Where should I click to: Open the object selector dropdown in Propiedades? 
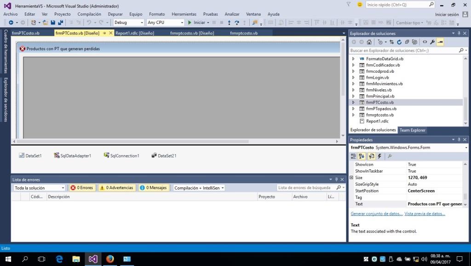(466, 148)
